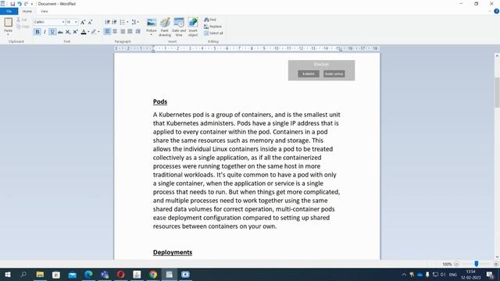Screen dimensions: 500x281
Task: Click the Paste clipboard icon
Action: pyautogui.click(x=8, y=22)
